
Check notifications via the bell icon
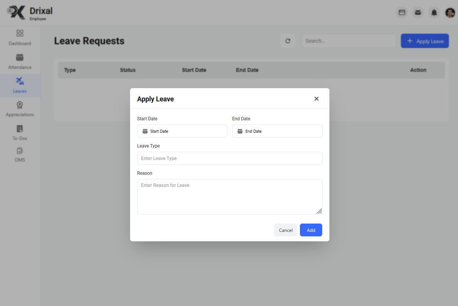tap(434, 12)
